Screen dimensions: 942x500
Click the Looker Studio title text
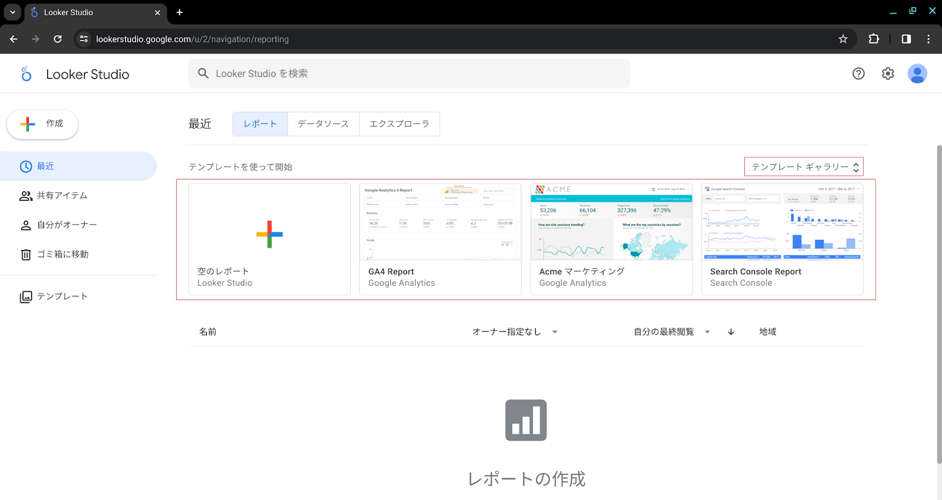tap(88, 74)
